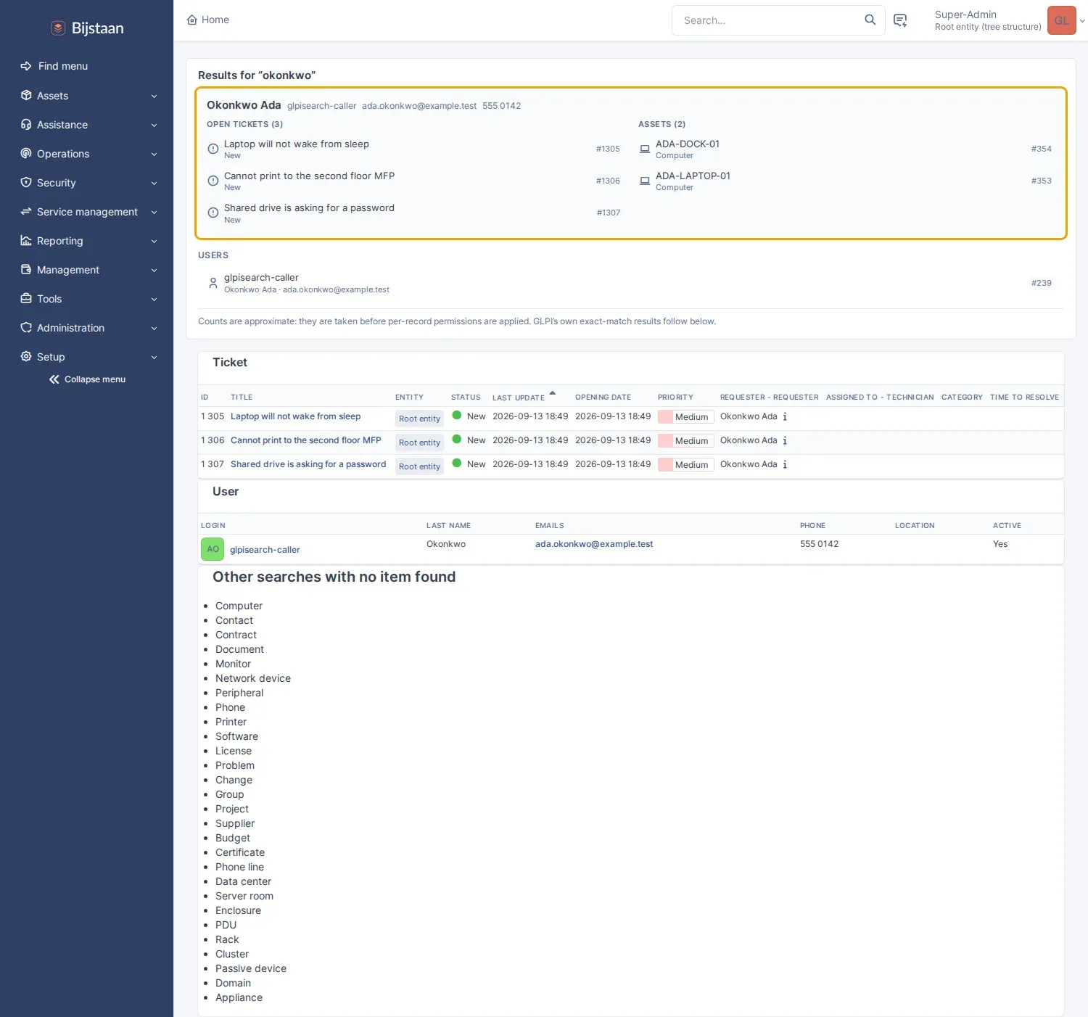Open the glpisearch-caller login link in User table

tap(265, 550)
